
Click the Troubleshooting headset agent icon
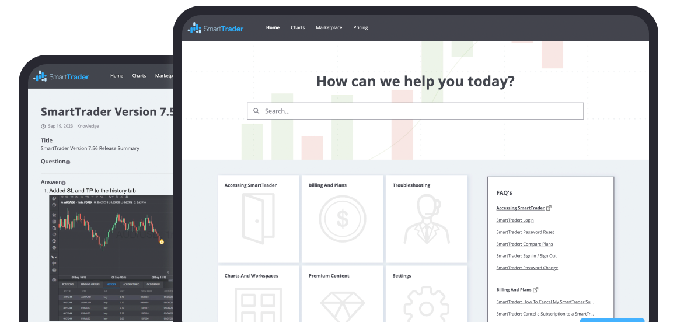(x=426, y=219)
